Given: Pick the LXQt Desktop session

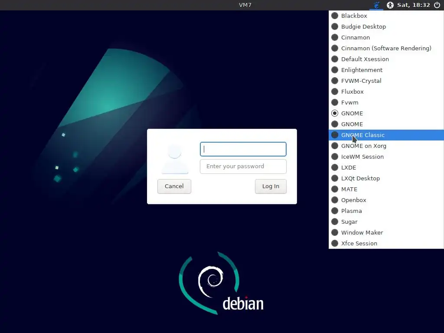Looking at the screenshot, I should [x=386, y=178].
